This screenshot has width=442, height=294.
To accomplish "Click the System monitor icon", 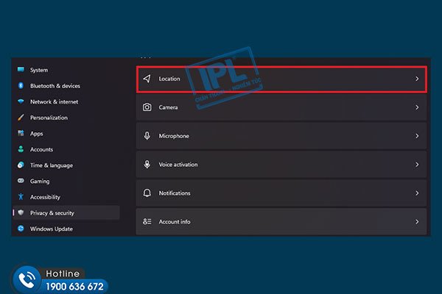I will pos(21,70).
